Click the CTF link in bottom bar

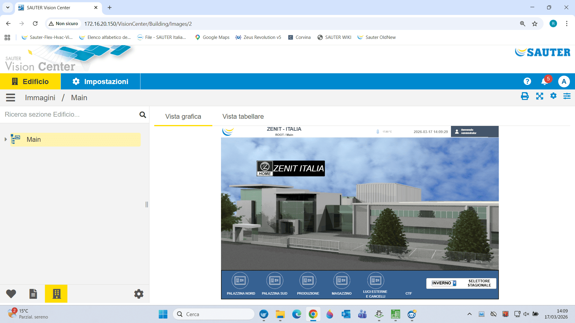(408, 293)
